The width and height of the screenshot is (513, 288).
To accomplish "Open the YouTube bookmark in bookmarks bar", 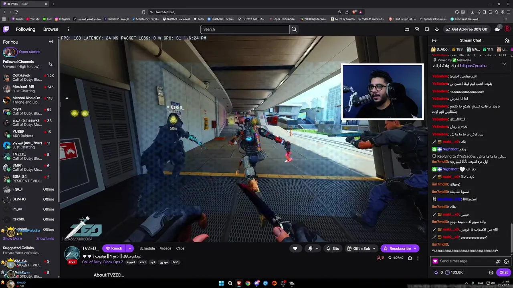I will pyautogui.click(x=33, y=19).
